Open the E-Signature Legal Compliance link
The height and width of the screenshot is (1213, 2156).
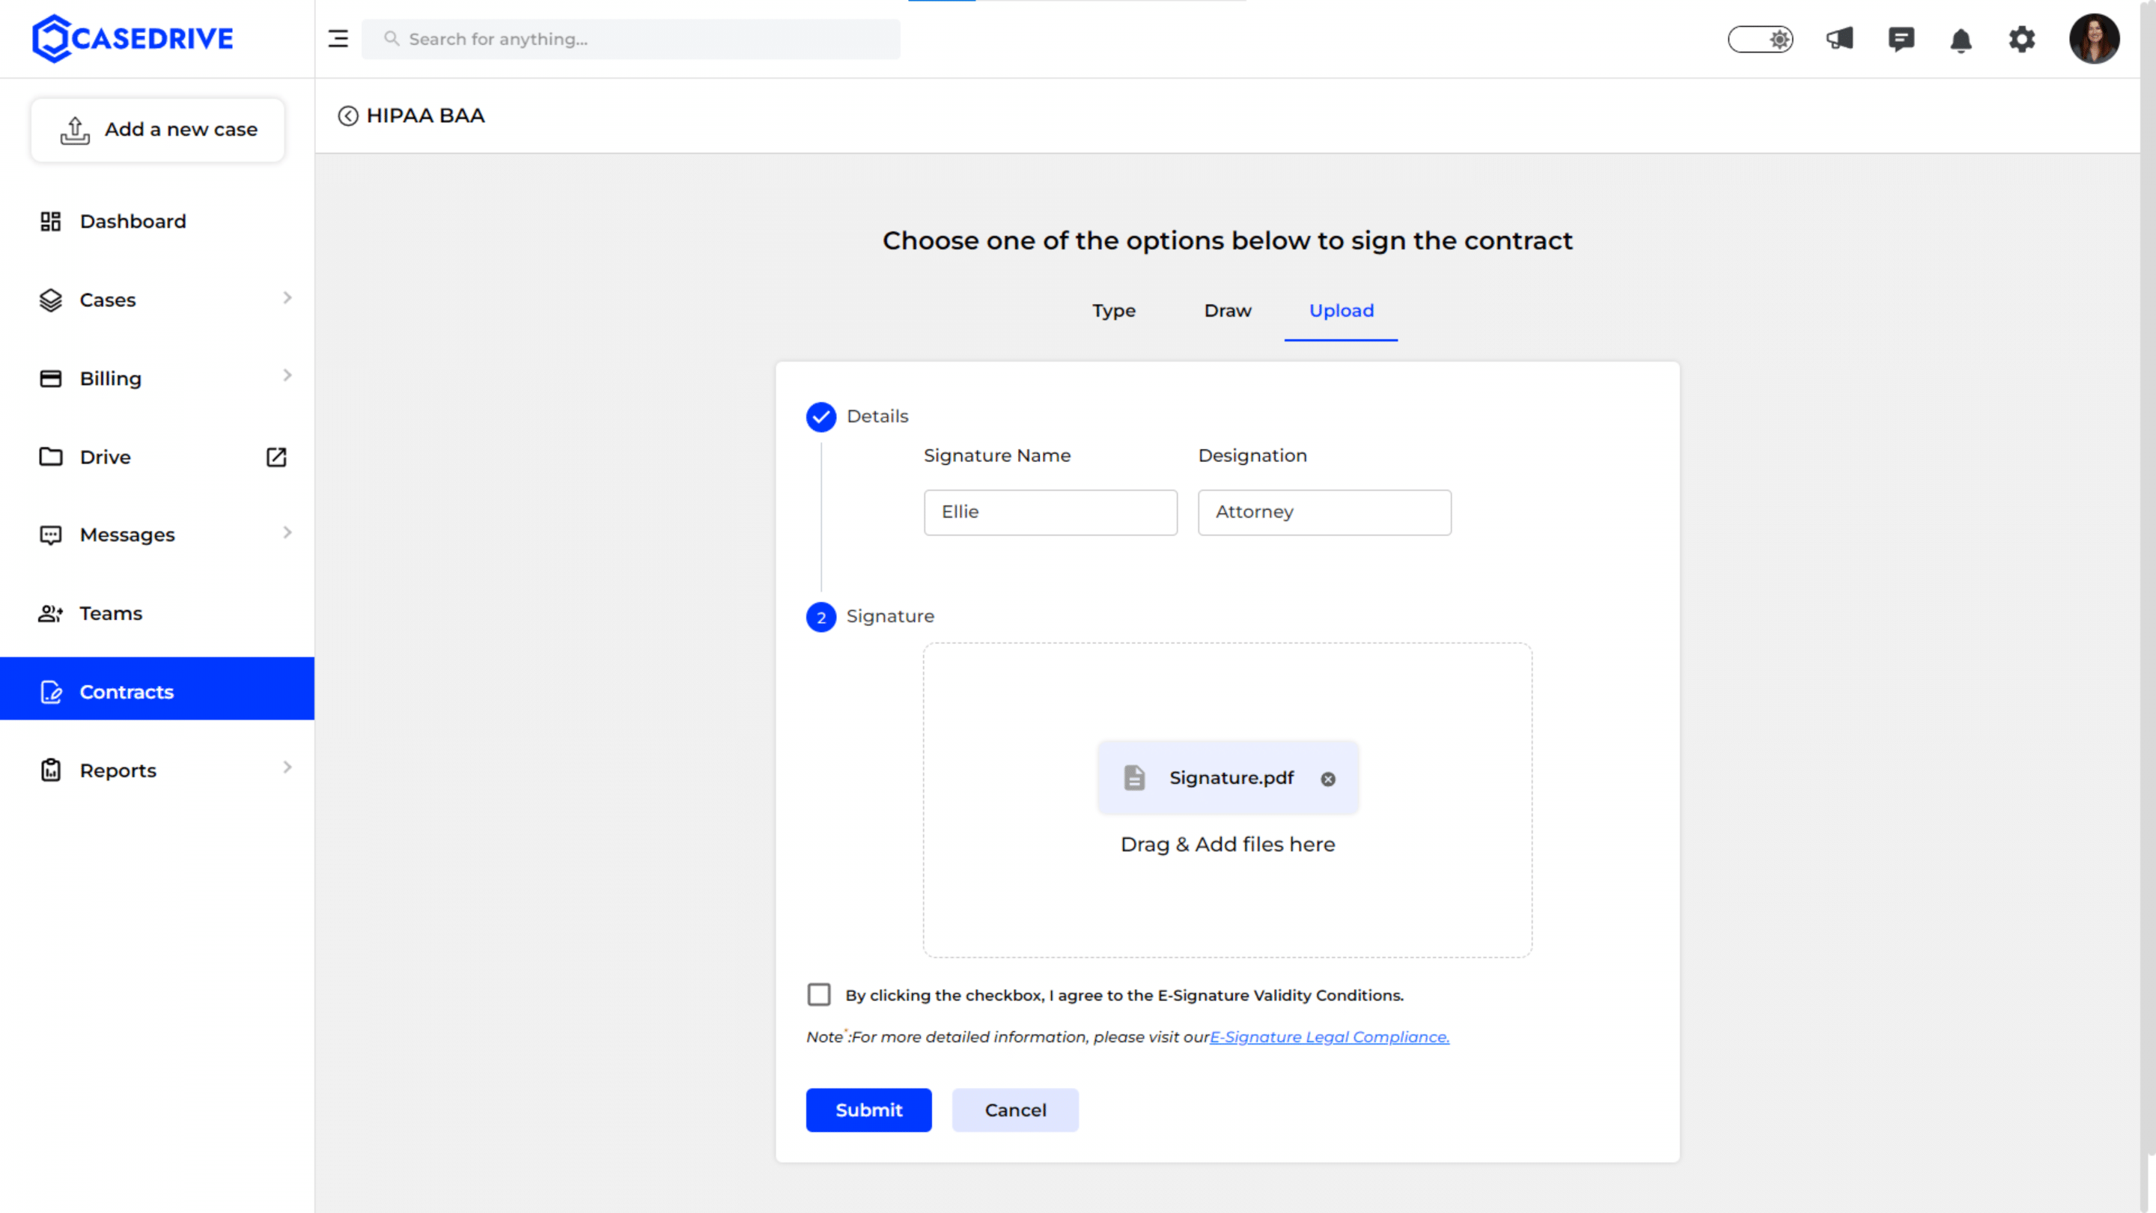coord(1329,1036)
